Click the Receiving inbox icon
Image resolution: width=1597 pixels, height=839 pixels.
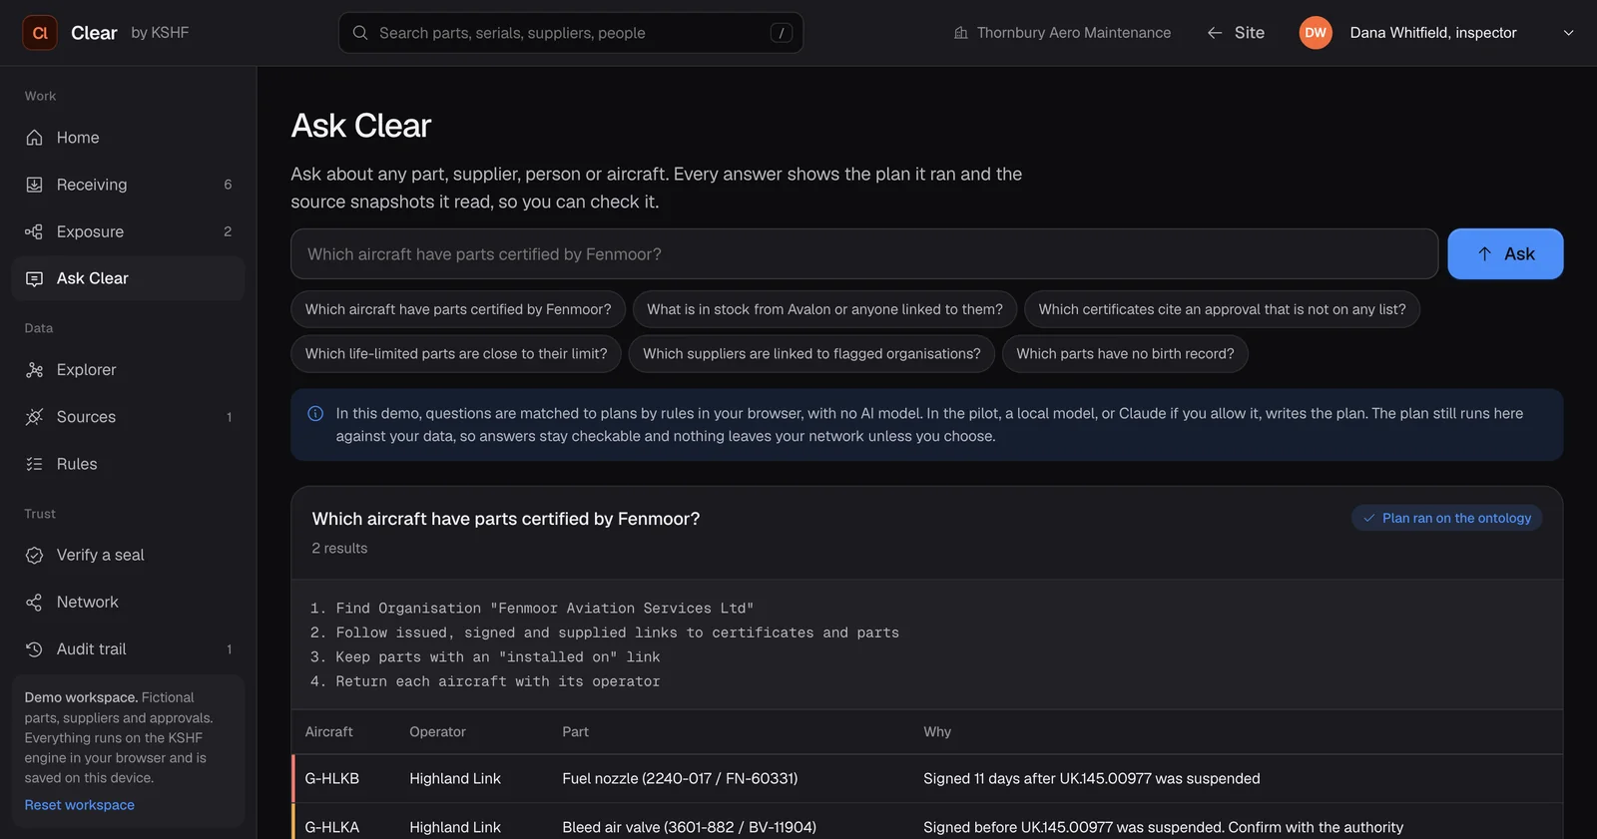34,185
